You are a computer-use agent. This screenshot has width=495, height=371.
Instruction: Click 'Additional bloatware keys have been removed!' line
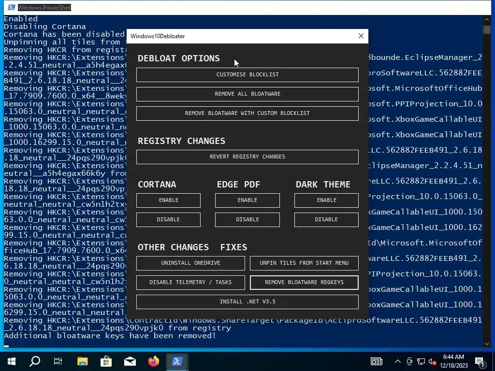[x=110, y=336]
